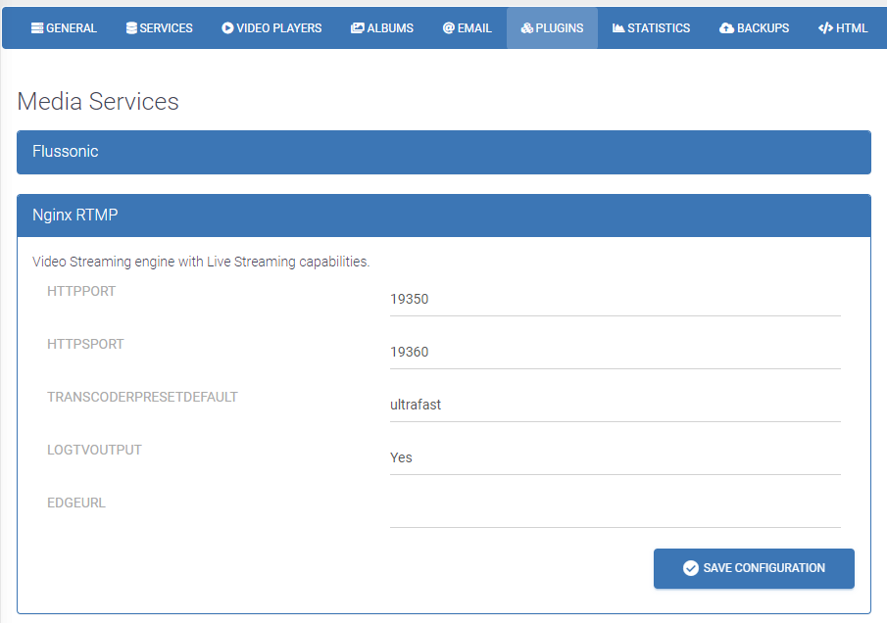Click the Statistics chart icon
The image size is (887, 623).
(618, 28)
